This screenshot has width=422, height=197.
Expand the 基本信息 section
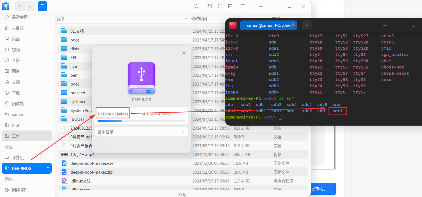click(x=141, y=132)
